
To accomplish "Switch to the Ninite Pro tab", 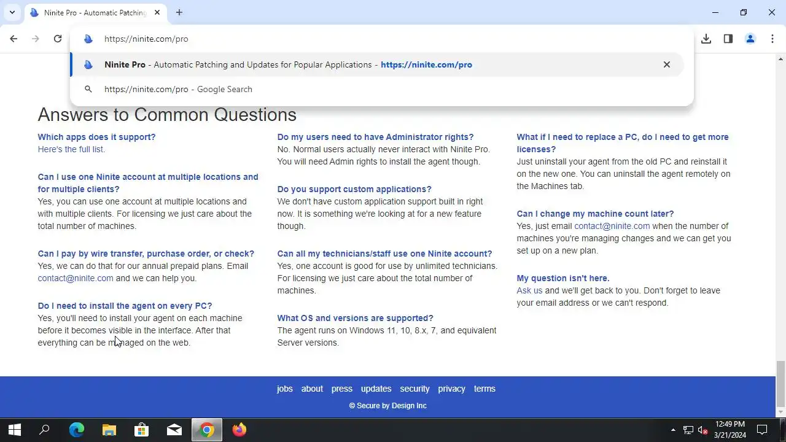I will click(95, 12).
